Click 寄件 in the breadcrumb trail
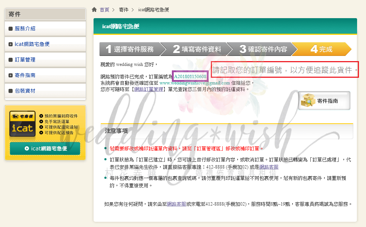The height and width of the screenshot is (227, 366). point(124,9)
